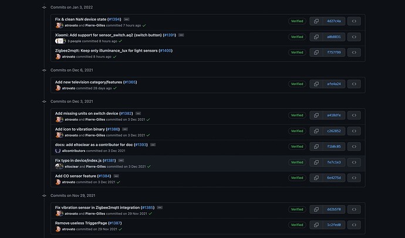Image resolution: width=405 pixels, height=238 pixels.
Task: Open allcontributors author profile
Action: 73,151
